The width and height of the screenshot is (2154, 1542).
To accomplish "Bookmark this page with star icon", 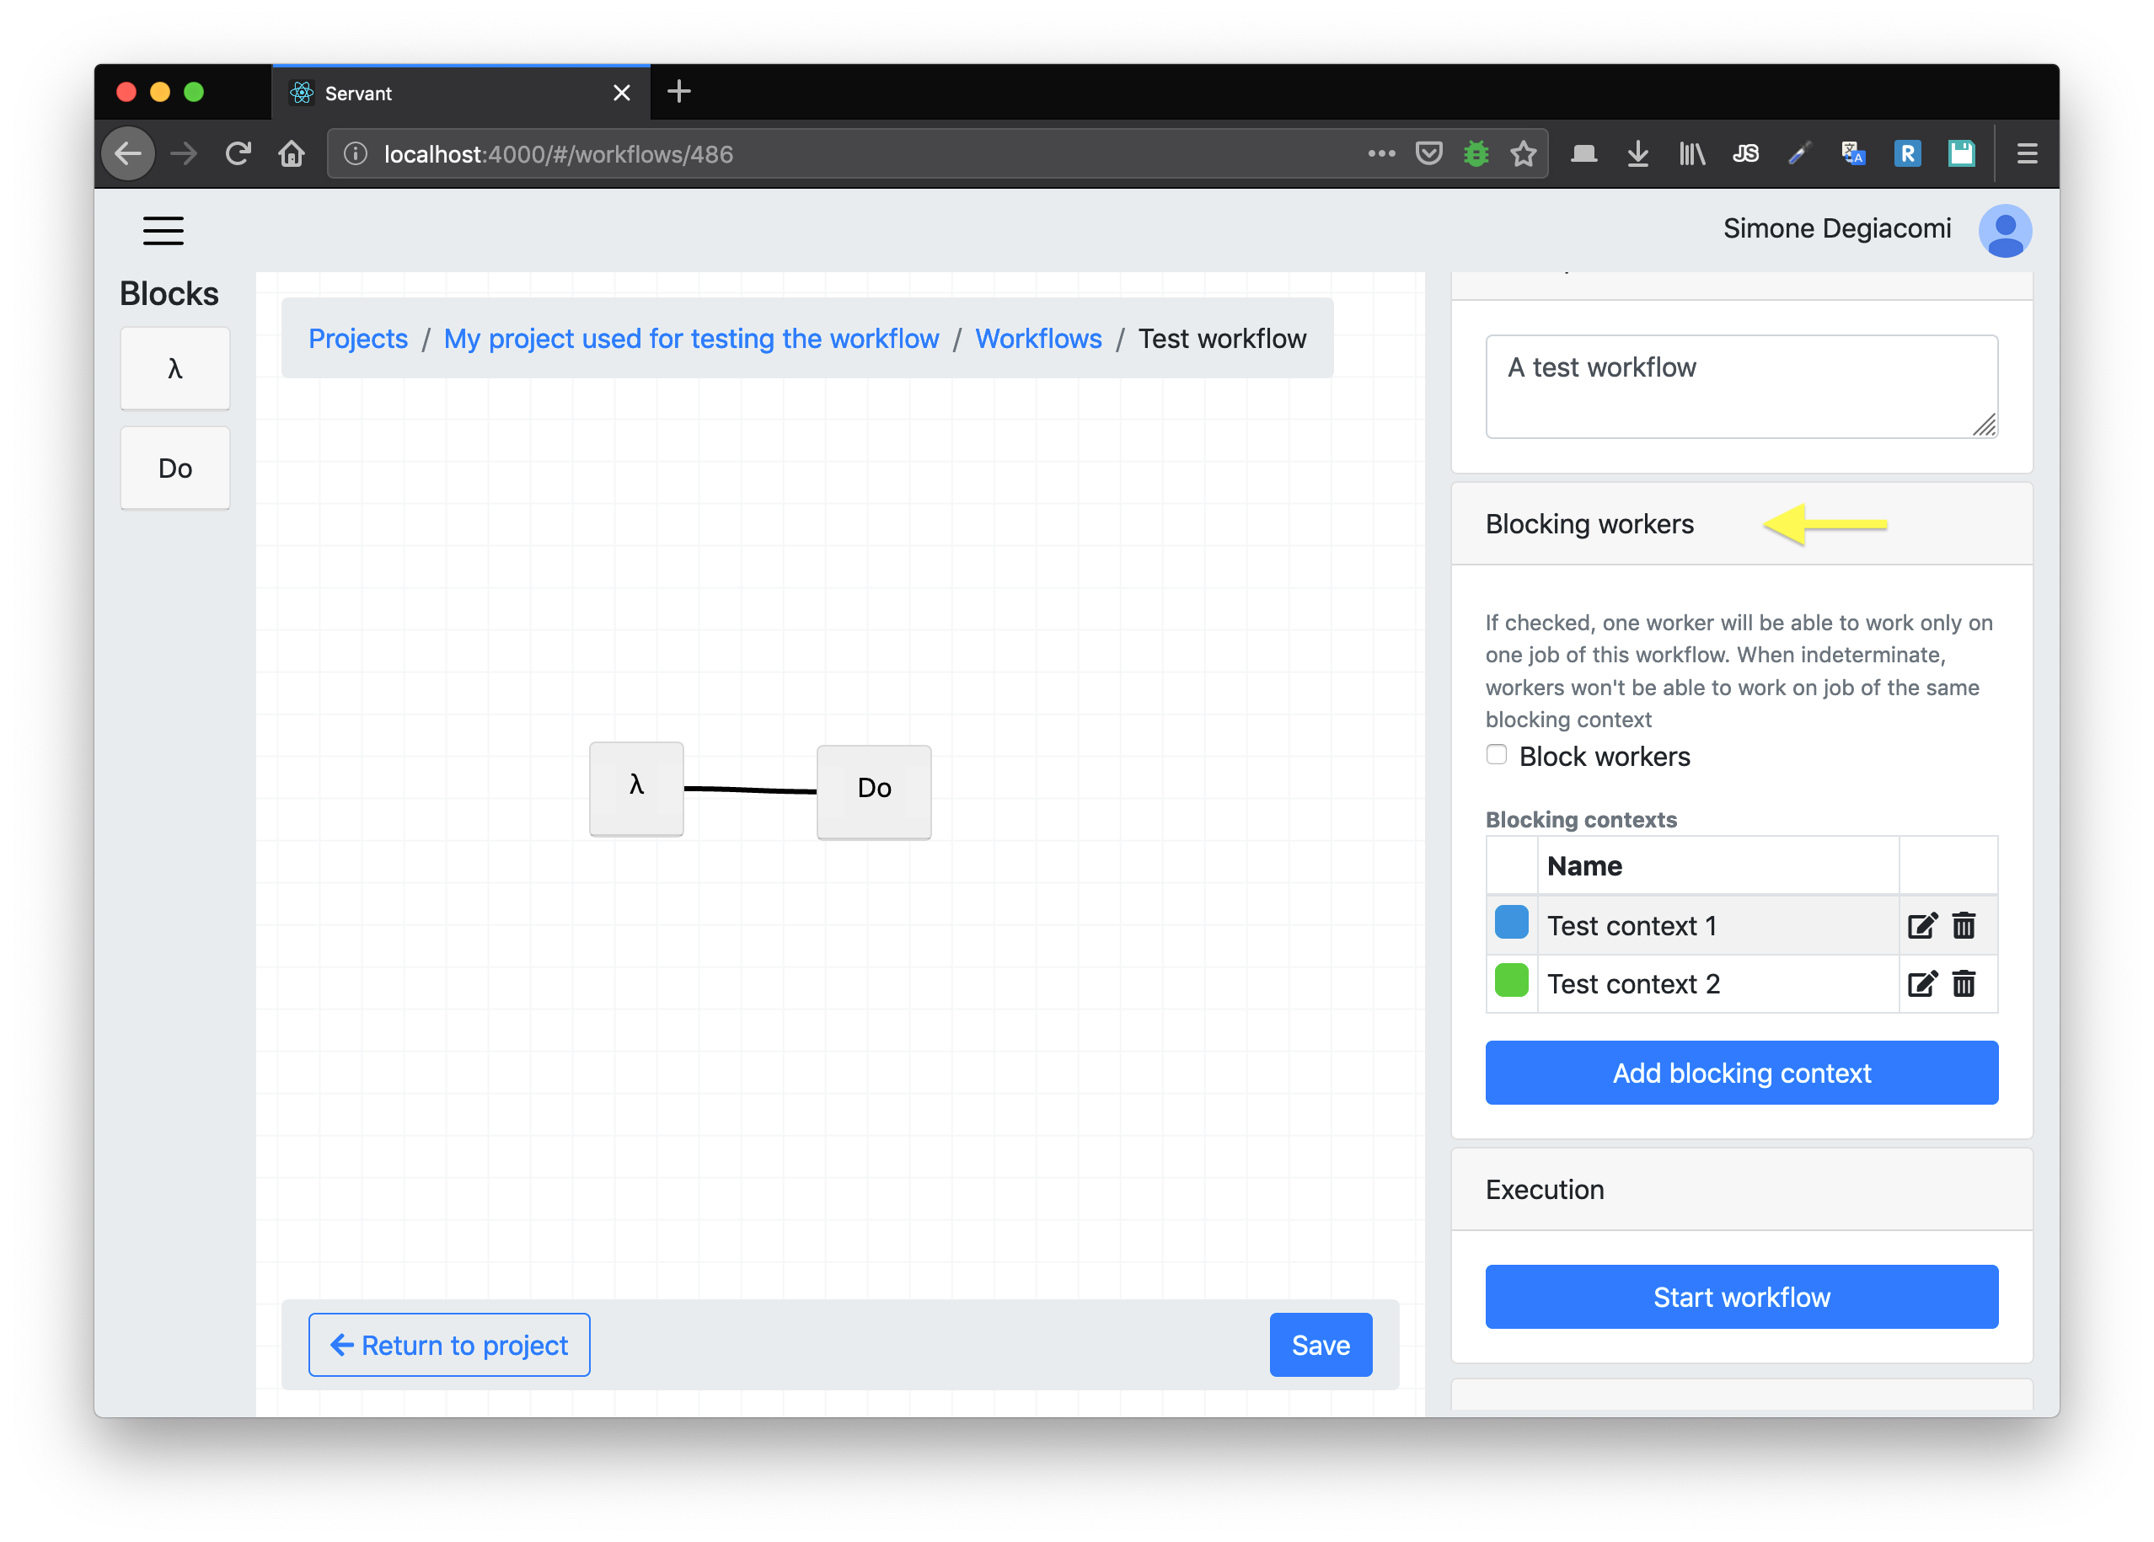I will pyautogui.click(x=1523, y=154).
